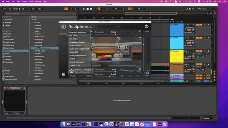Expand the iZotope plug-in folder
Screen dimensions: 228x128
pos(34,68)
